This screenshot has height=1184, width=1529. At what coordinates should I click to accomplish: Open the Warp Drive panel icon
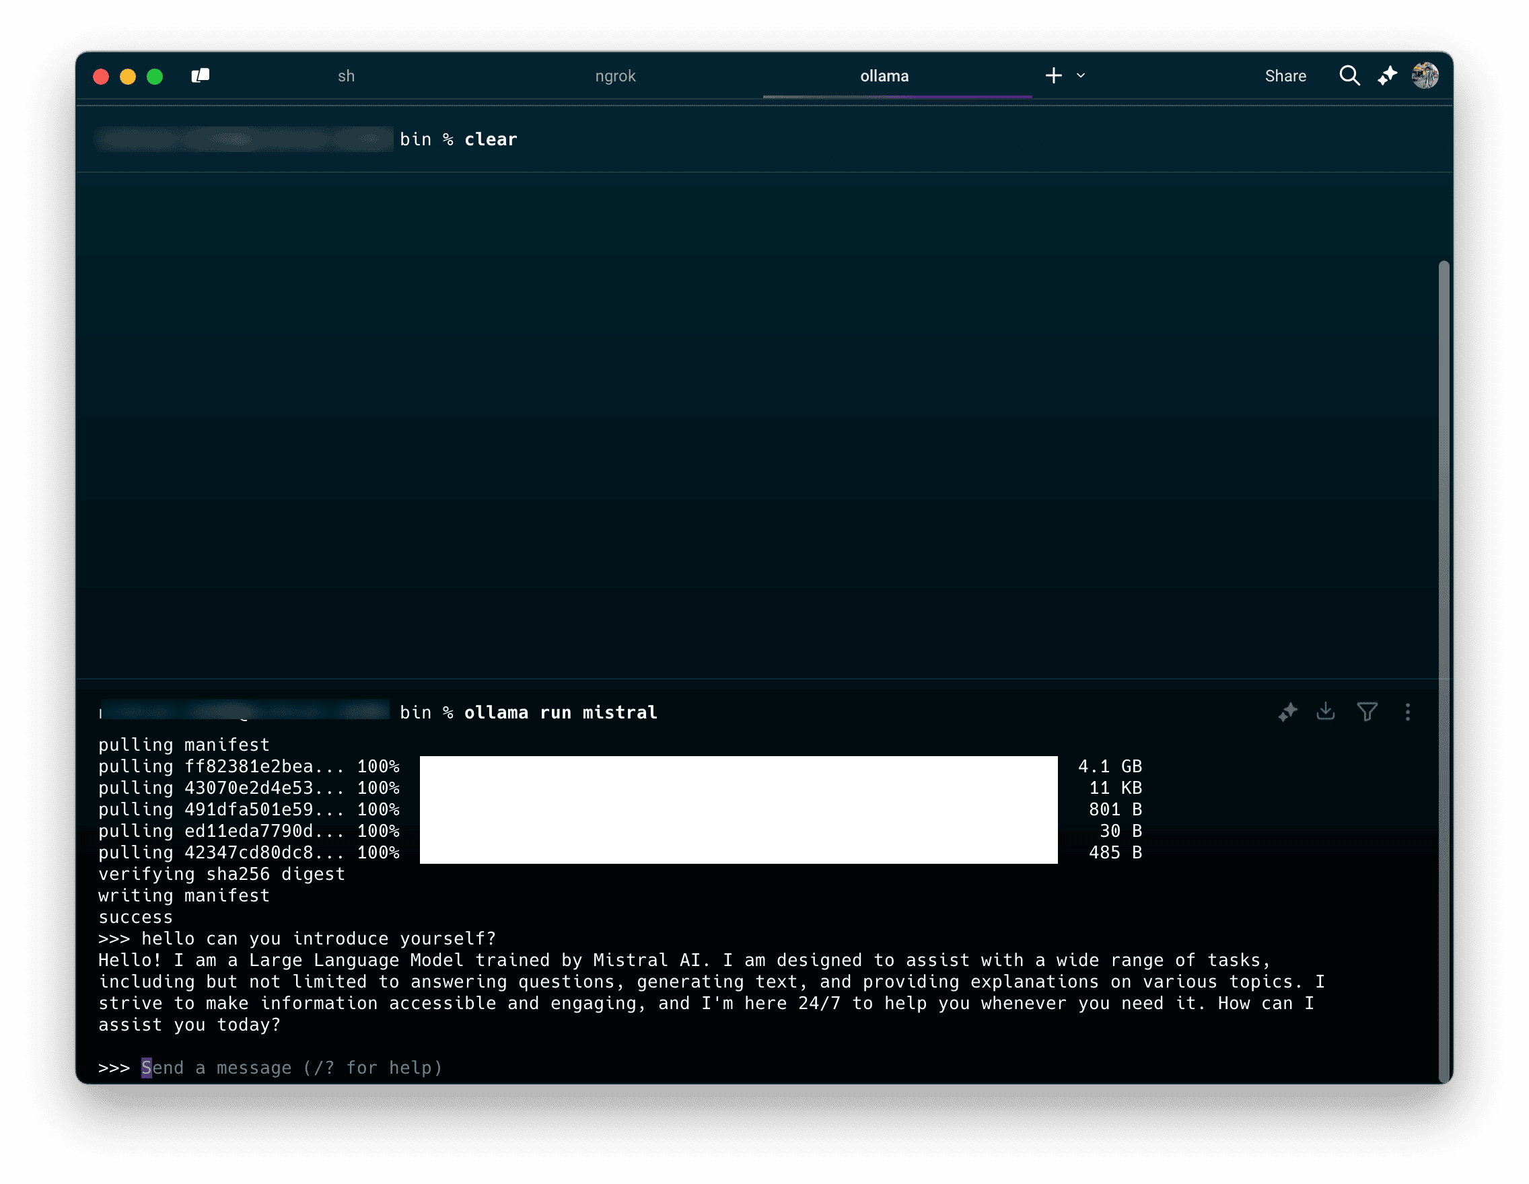(201, 75)
